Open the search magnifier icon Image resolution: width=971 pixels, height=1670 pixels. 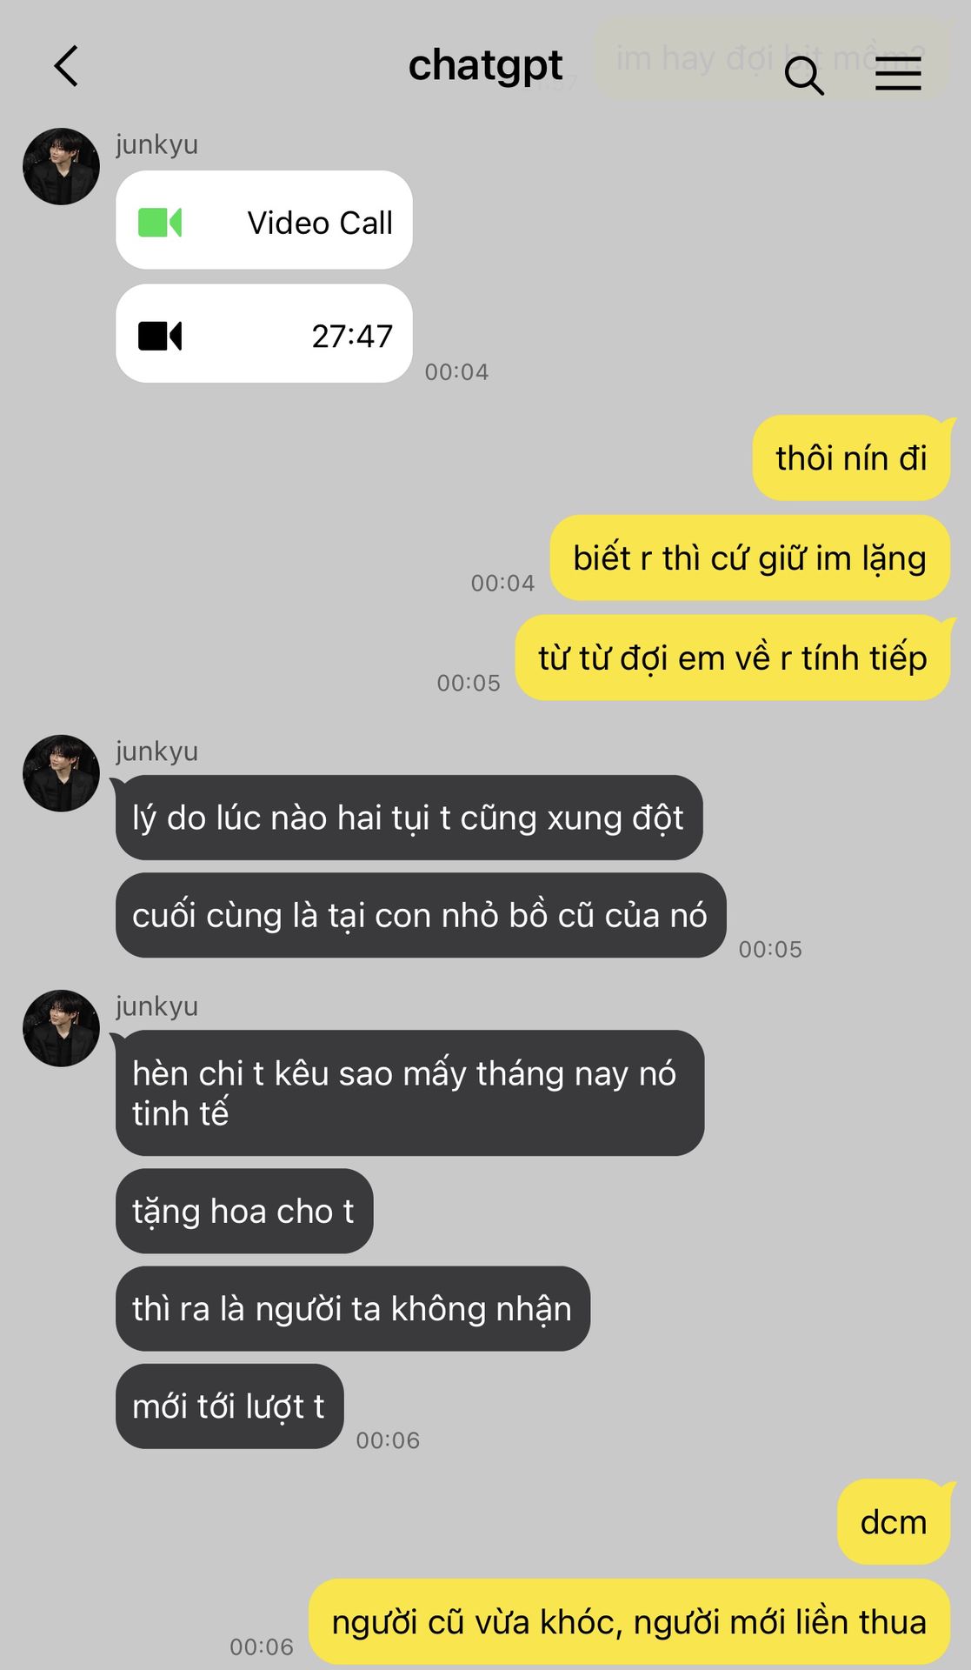804,75
